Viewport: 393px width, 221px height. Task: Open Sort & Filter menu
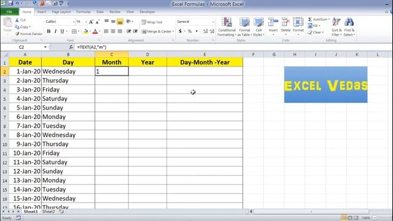click(x=337, y=27)
